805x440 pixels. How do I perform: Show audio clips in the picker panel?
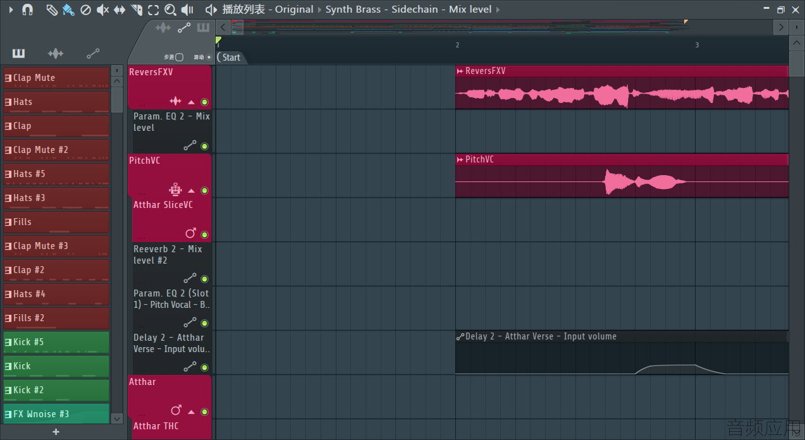point(56,53)
